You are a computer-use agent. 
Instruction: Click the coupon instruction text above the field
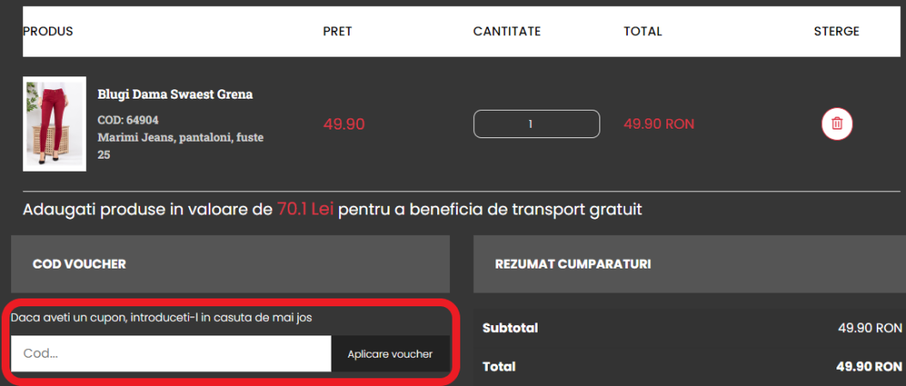(x=161, y=317)
